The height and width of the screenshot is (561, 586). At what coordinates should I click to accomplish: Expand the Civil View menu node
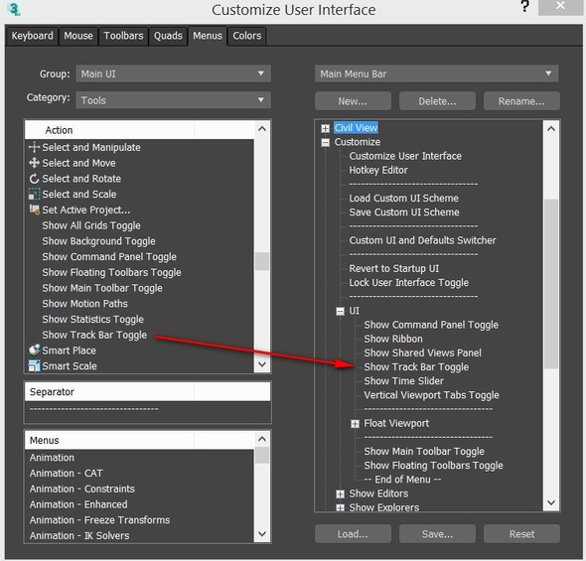[325, 128]
